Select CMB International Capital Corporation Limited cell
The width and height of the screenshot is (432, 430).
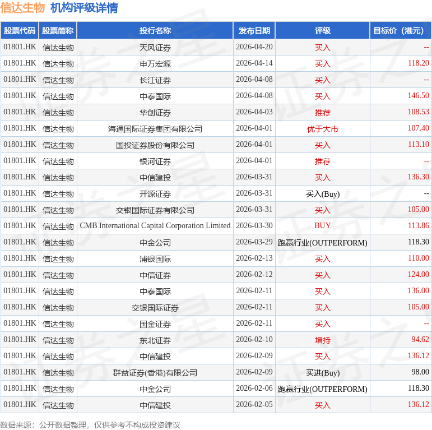pyautogui.click(x=155, y=226)
